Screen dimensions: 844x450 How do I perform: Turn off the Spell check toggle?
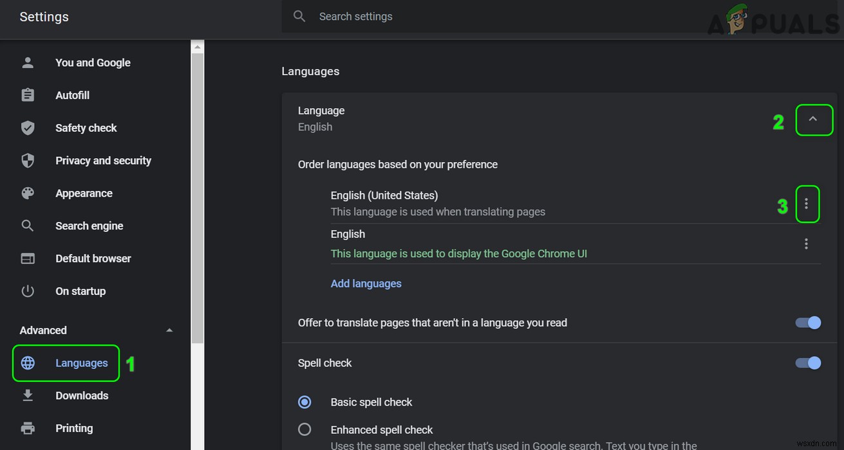tap(807, 363)
